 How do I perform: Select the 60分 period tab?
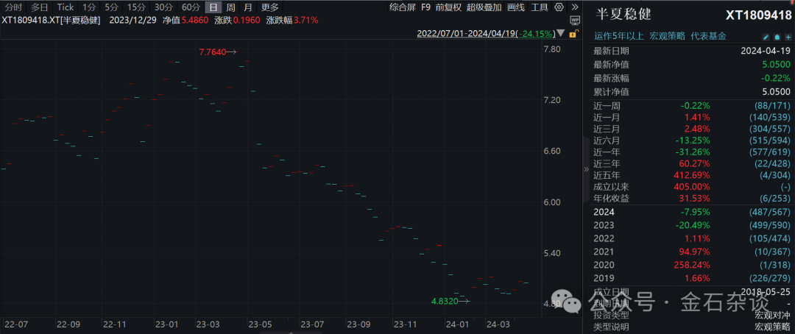(190, 7)
